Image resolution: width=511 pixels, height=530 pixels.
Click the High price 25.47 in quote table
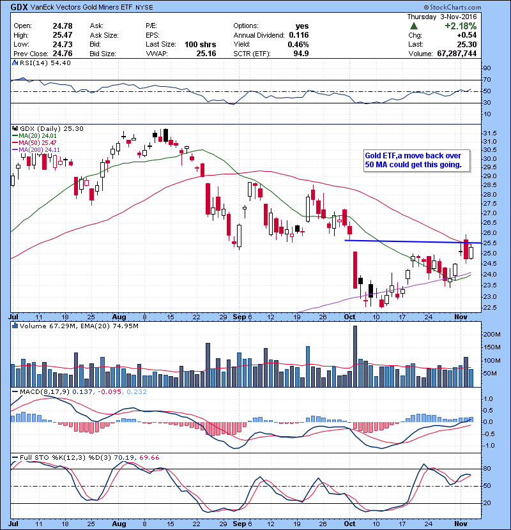[63, 35]
